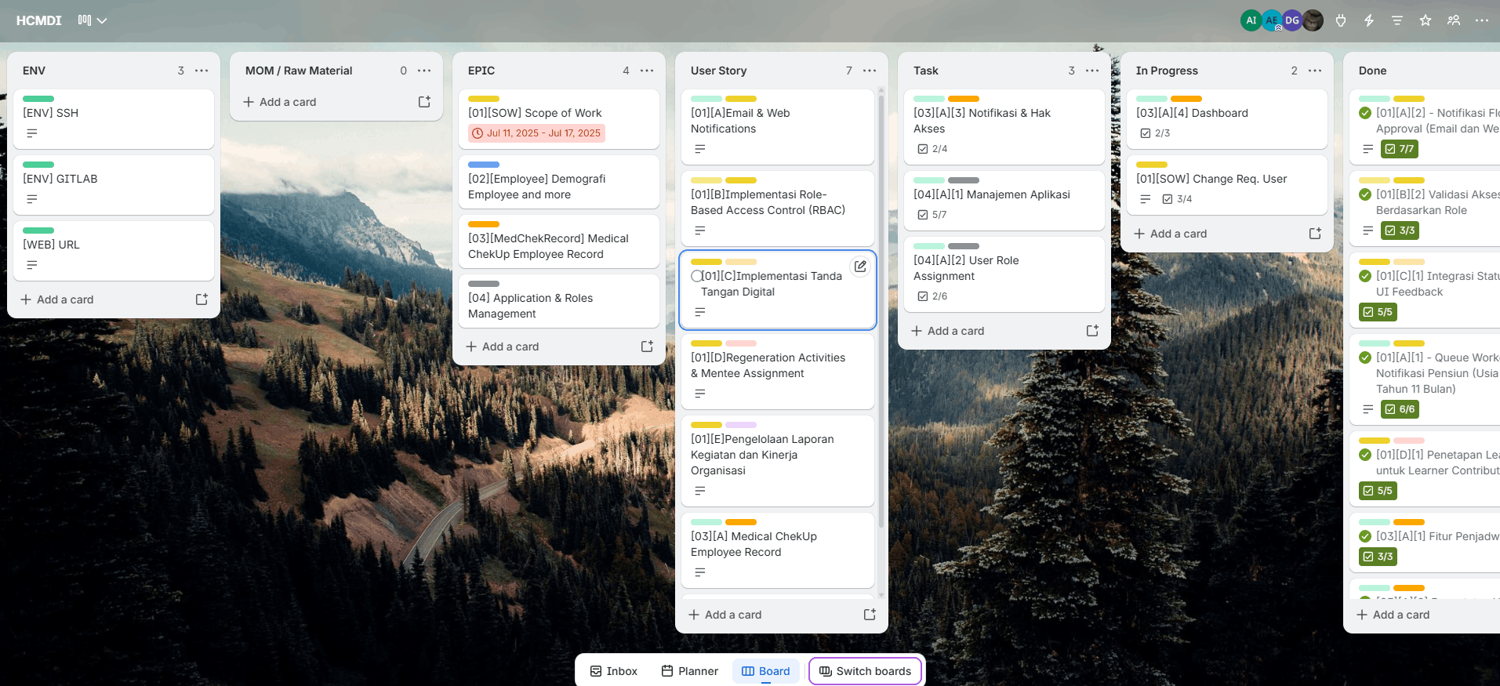Uncheck complete on Integrasi Status card
Screen dimensions: 1500x686
pyautogui.click(x=1365, y=276)
